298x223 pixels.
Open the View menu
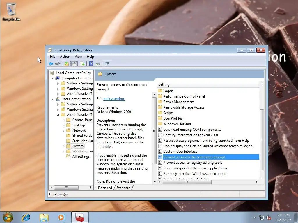point(78,57)
